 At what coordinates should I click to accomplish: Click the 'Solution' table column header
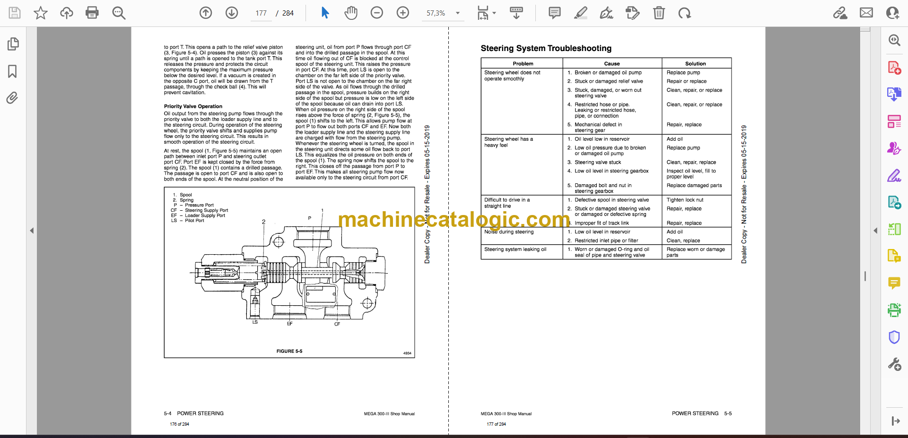(695, 64)
